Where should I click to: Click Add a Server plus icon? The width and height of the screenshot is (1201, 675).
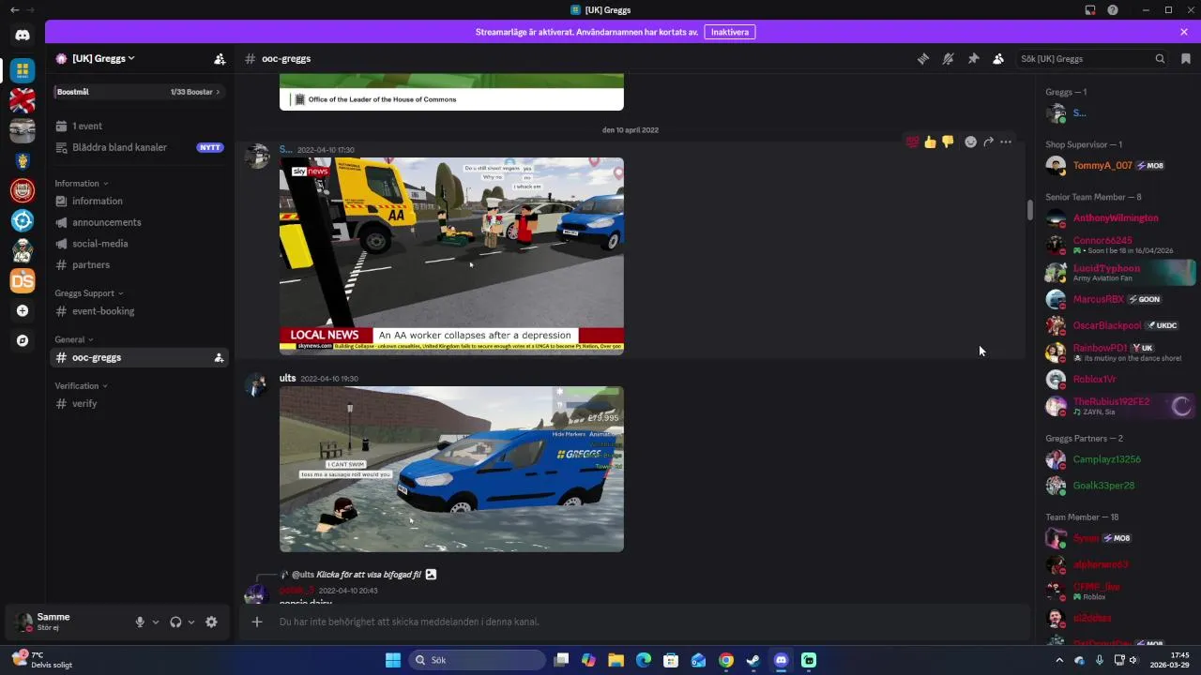pos(23,310)
